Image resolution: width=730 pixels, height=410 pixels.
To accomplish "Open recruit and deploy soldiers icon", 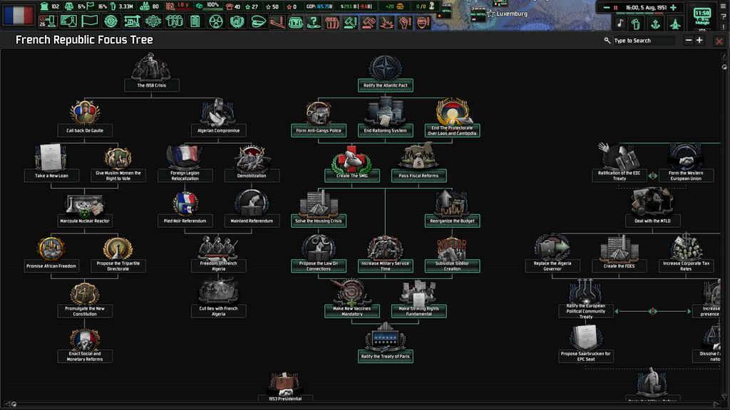I will point(174,21).
